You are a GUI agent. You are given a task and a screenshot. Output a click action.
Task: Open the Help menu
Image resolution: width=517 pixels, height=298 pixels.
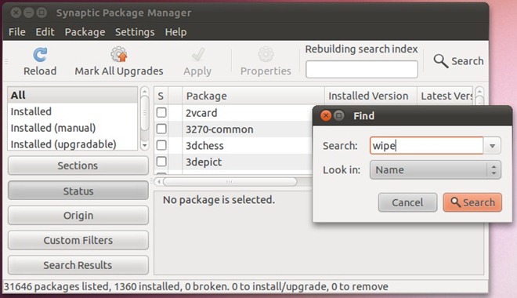click(175, 32)
